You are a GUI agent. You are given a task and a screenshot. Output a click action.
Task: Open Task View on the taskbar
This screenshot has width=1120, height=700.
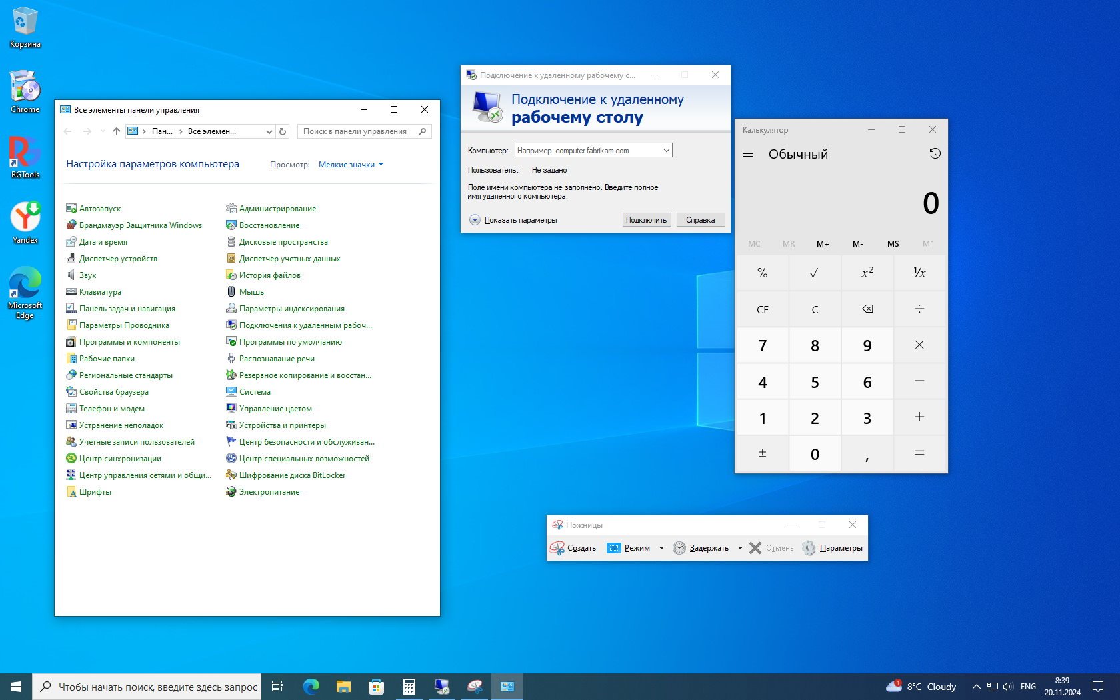point(277,687)
